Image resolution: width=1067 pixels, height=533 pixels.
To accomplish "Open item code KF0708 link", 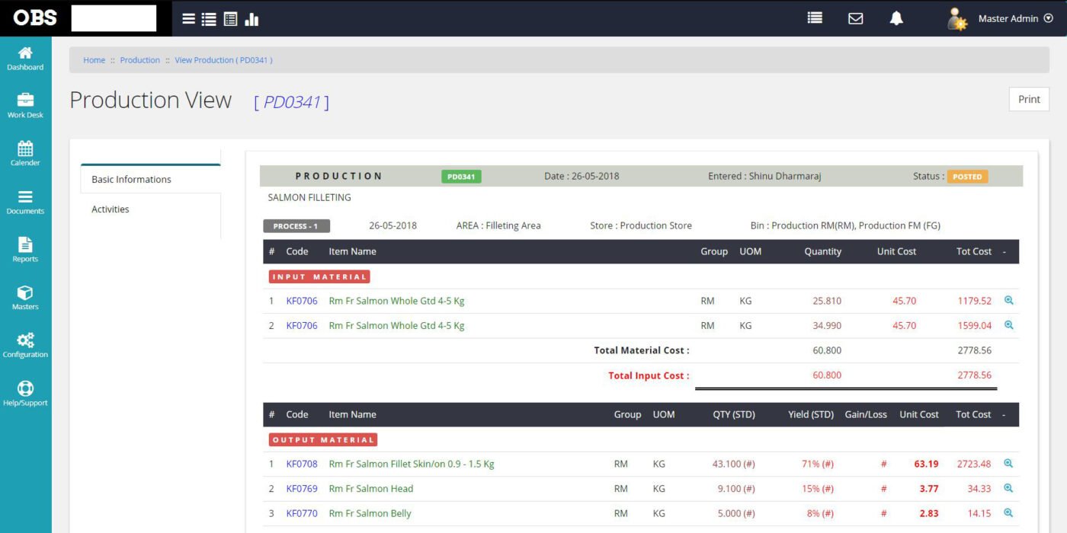I will 302,464.
